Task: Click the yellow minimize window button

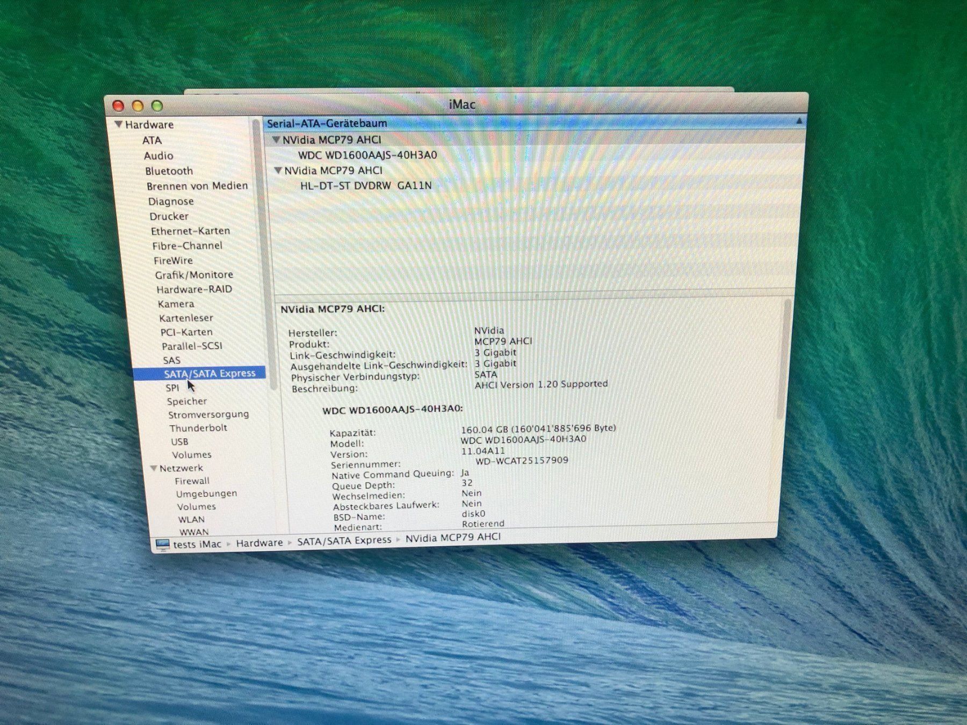Action: pyautogui.click(x=138, y=106)
